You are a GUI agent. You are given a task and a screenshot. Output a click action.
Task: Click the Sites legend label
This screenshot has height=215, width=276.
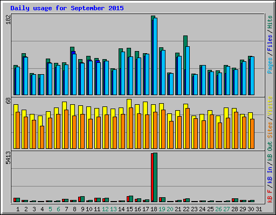270,130
